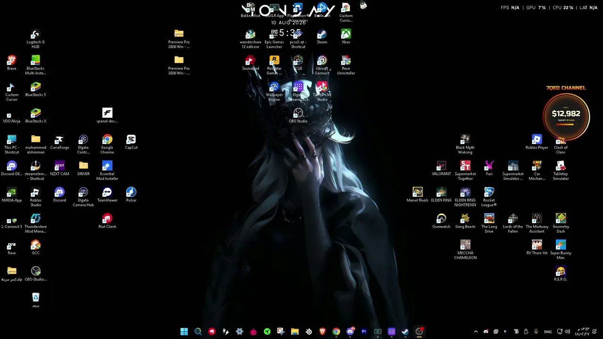Open Steam from the taskbar
The height and width of the screenshot is (339, 603).
click(405, 331)
